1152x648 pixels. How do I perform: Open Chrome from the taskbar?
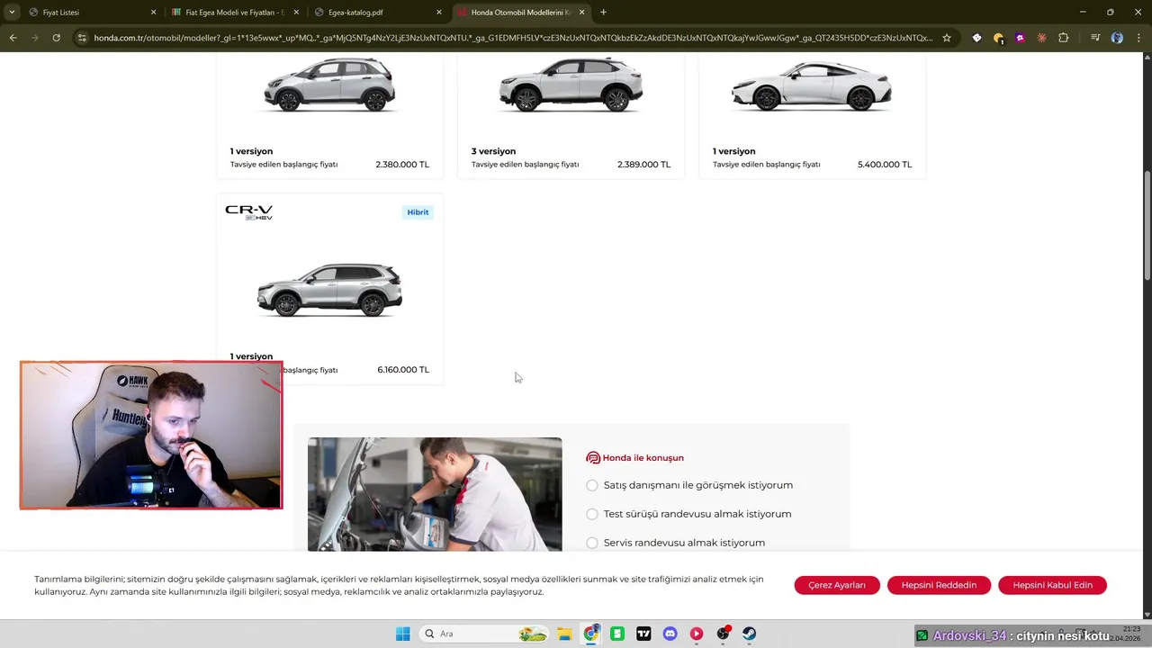[x=590, y=634]
